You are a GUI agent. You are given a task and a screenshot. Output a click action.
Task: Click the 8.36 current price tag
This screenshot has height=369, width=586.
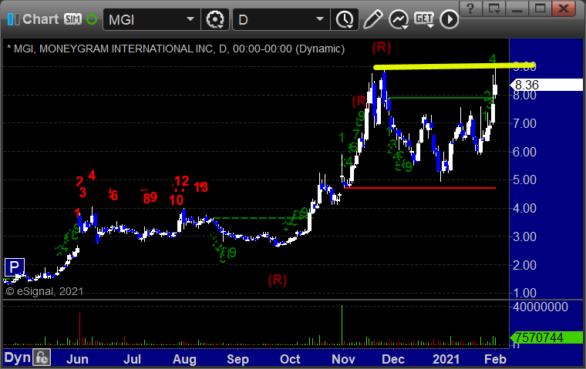click(547, 86)
